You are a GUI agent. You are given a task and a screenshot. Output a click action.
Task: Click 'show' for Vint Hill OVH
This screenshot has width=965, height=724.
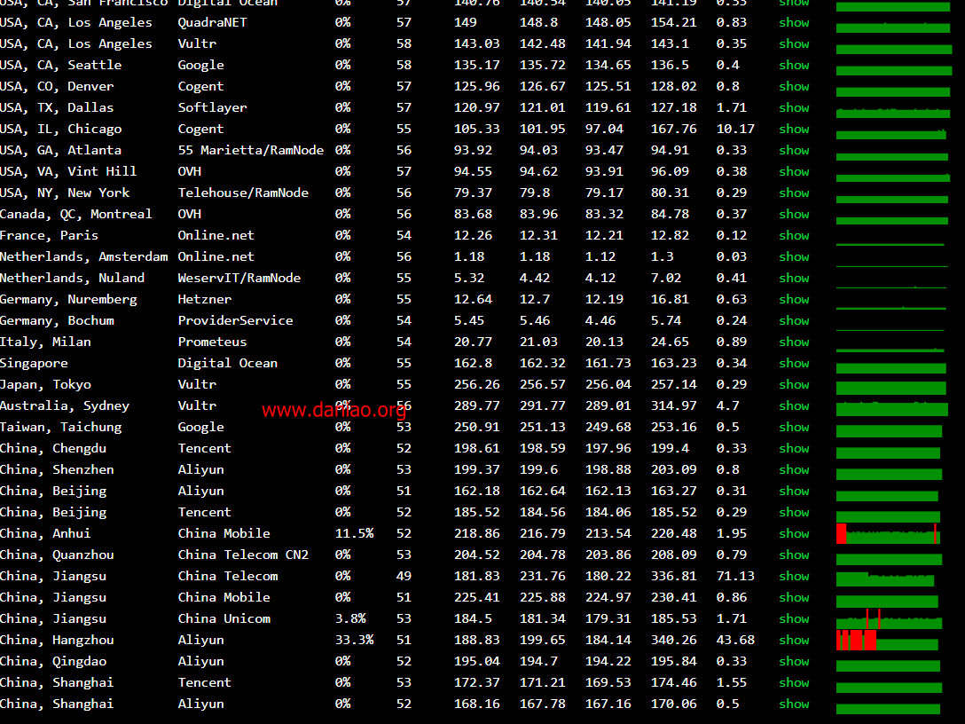pyautogui.click(x=794, y=172)
